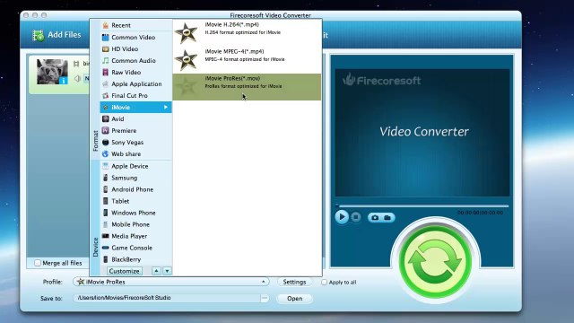Click the HD Video category icon
Viewport: 574px width, 323px height.
106,48
